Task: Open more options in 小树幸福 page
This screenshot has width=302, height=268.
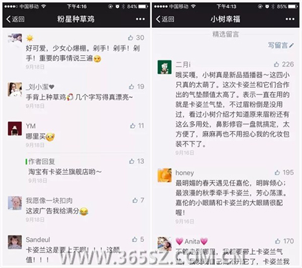Action: (290, 19)
